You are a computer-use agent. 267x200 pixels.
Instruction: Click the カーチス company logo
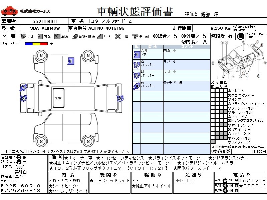pyautogui.click(x=9, y=11)
